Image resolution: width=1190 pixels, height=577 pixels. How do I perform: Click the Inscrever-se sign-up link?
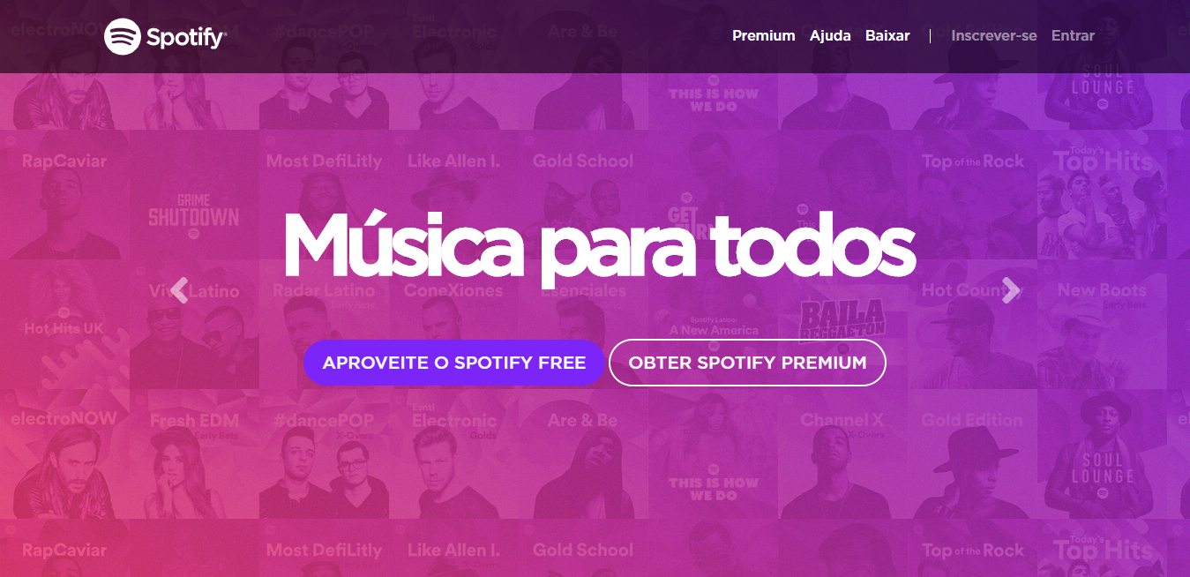point(994,36)
